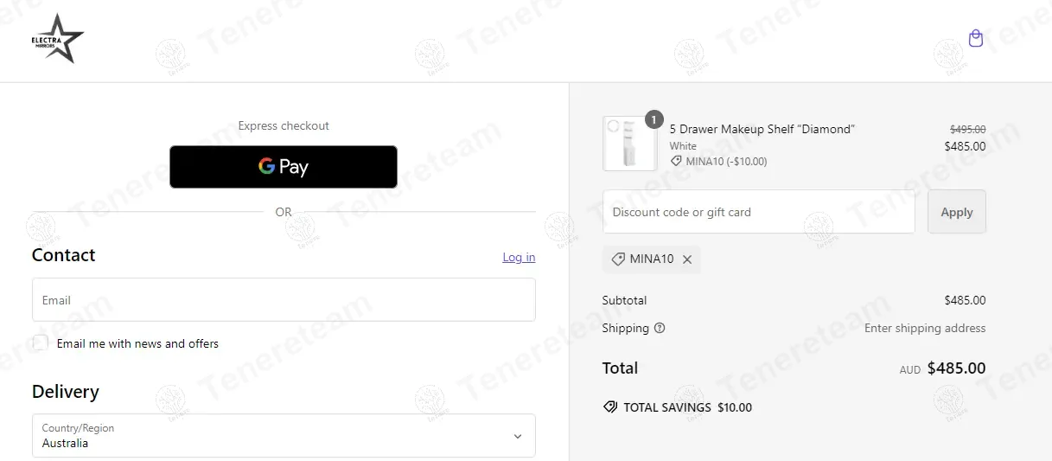Pay with the Google Pay button
Screen dimensions: 1052x461
click(x=284, y=167)
